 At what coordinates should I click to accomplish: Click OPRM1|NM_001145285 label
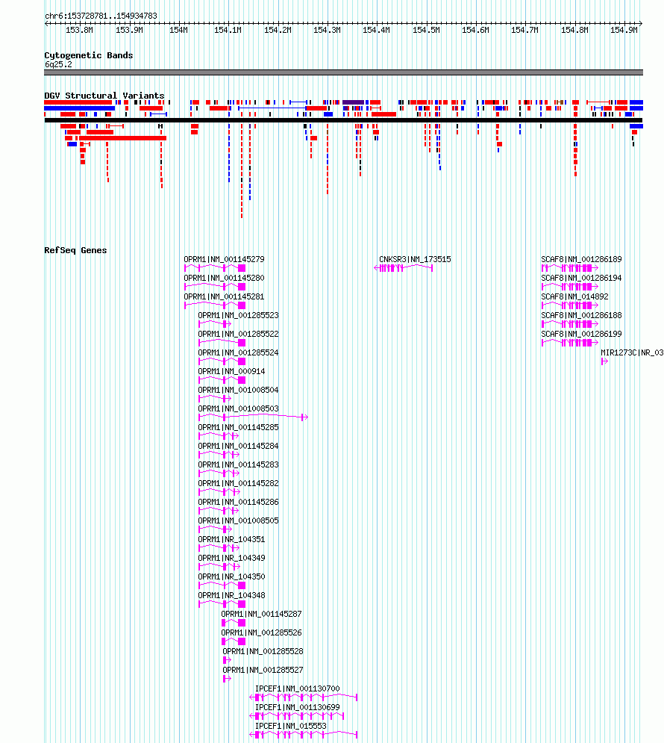click(238, 427)
